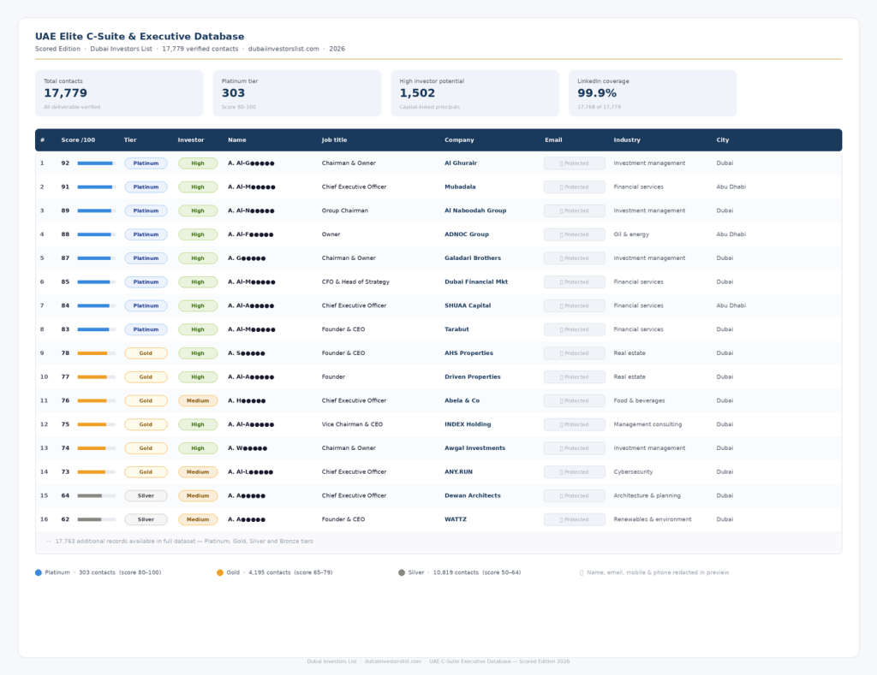
Task: Click Silver tier badge in Dewan Architects row
Action: click(146, 495)
